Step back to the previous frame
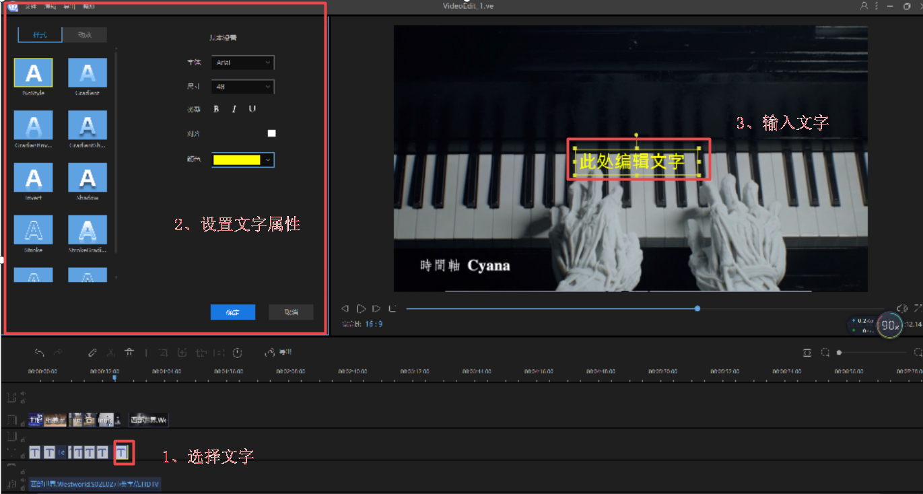This screenshot has width=923, height=494. [345, 308]
